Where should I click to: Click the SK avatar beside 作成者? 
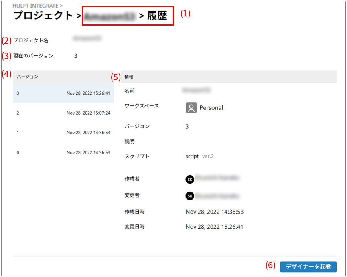[x=190, y=179]
